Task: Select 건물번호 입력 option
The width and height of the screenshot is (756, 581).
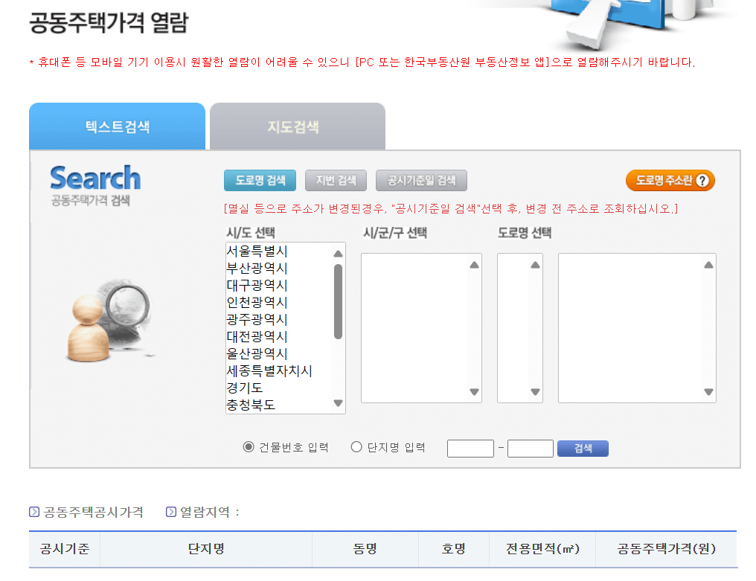Action: pos(249,446)
